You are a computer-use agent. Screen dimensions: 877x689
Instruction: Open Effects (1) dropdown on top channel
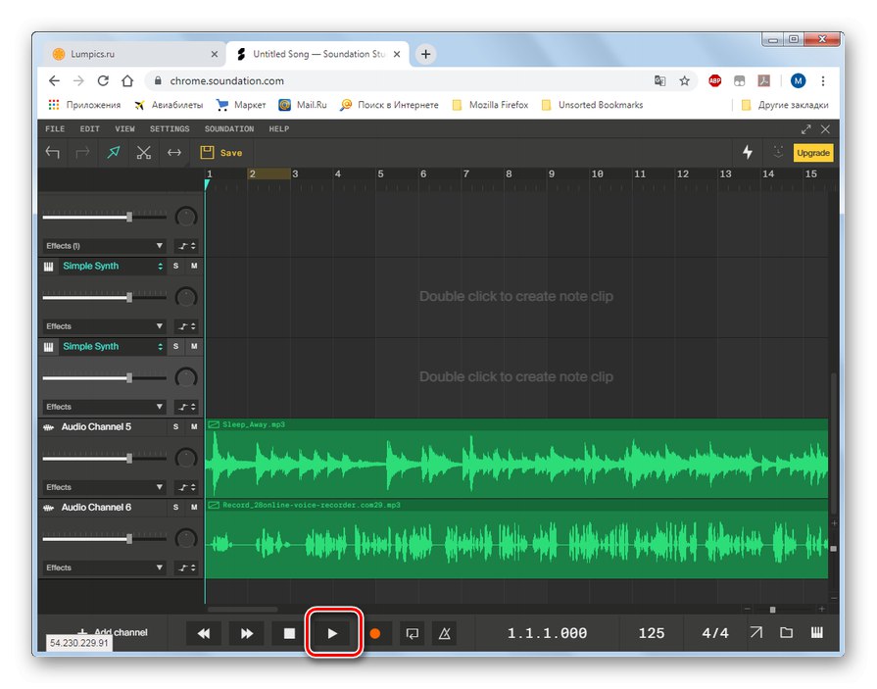104,246
